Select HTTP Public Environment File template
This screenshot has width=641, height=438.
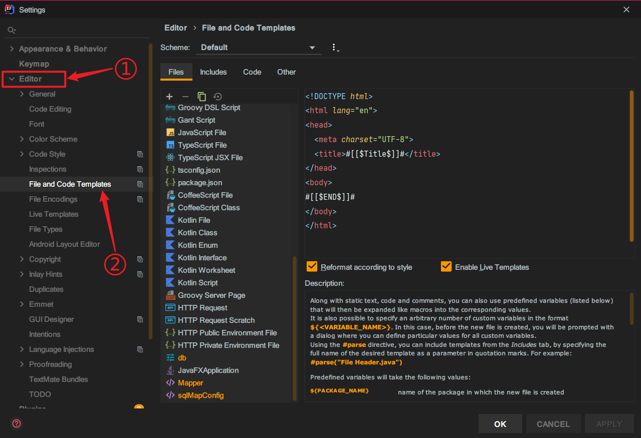tap(227, 333)
